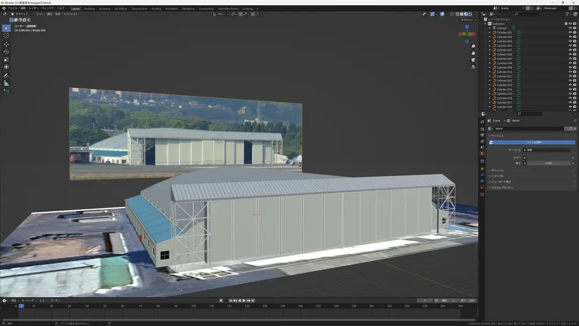The image size is (579, 326).
Task: Pin the properties editor context
Action: point(575,121)
